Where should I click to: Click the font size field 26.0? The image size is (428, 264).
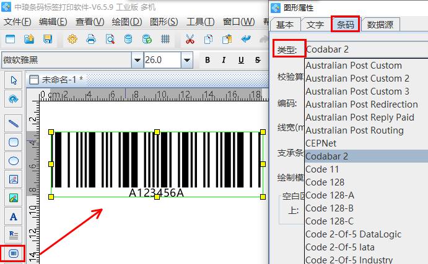pos(162,60)
